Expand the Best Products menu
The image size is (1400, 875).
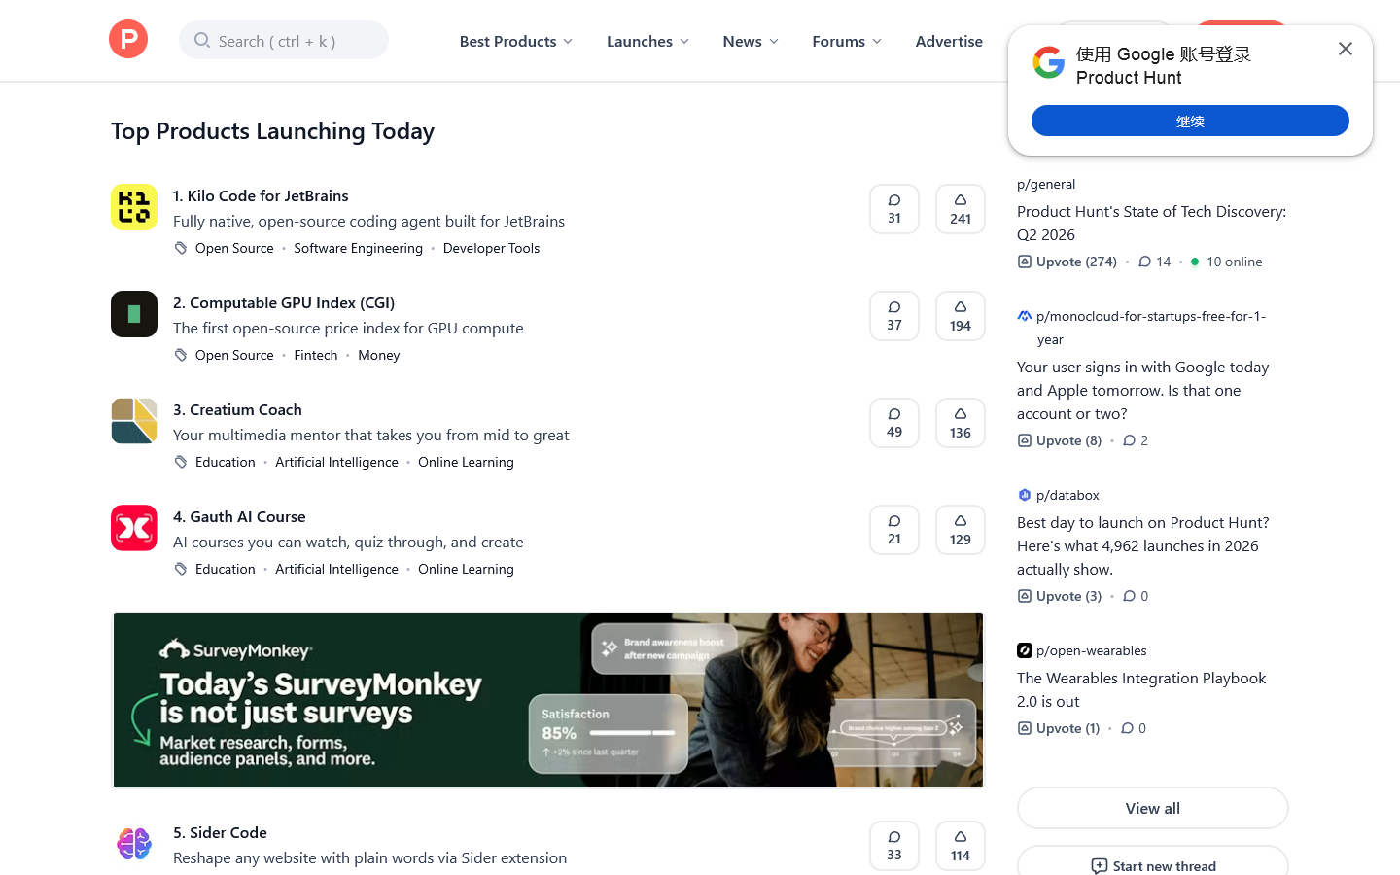coord(516,41)
